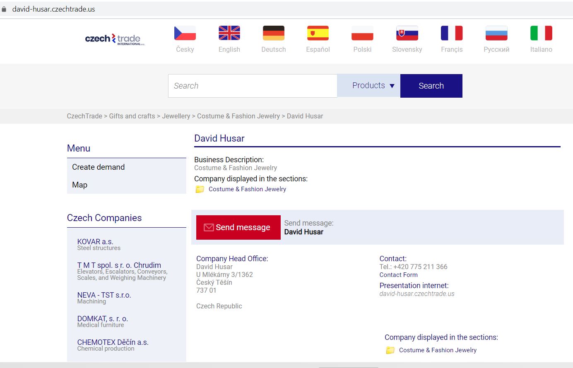Click the lower-right folder icon beside Costume & Fashion Jewelry

click(x=390, y=350)
